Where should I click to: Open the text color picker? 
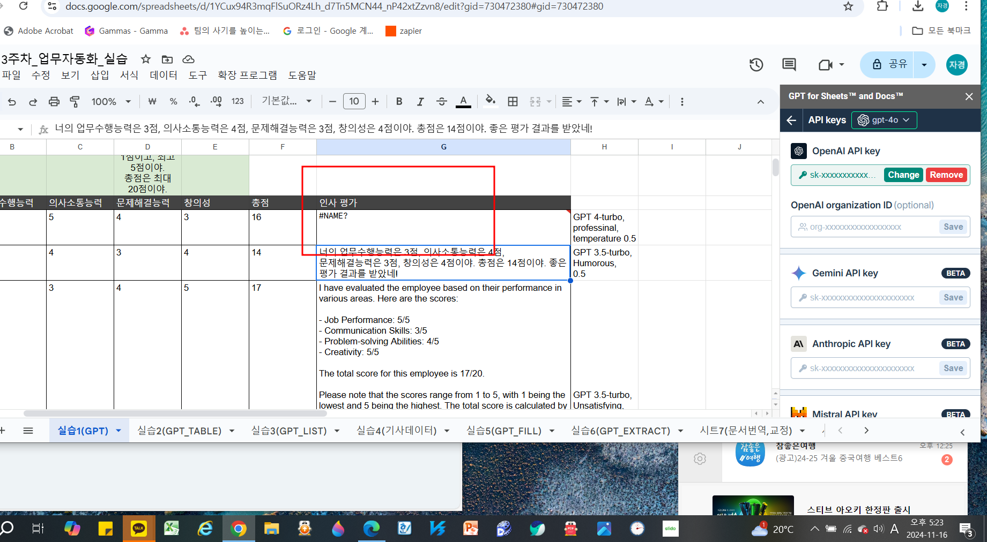tap(463, 102)
